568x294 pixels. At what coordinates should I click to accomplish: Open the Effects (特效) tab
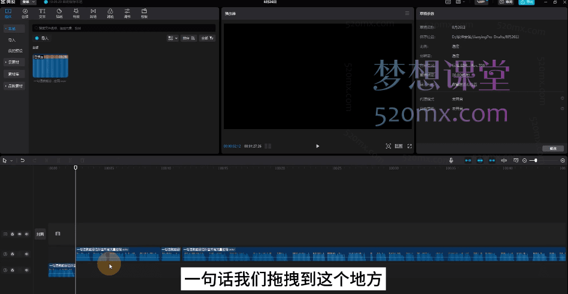pyautogui.click(x=76, y=13)
